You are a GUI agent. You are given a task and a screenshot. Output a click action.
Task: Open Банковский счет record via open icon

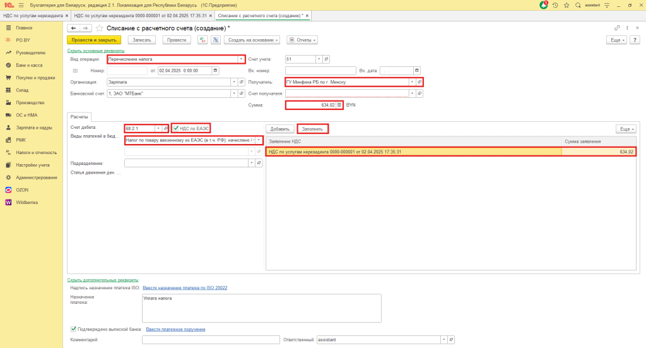pos(242,93)
